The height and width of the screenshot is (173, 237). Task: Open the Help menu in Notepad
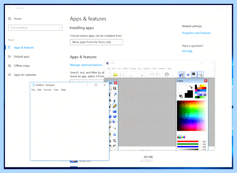coord(63,90)
